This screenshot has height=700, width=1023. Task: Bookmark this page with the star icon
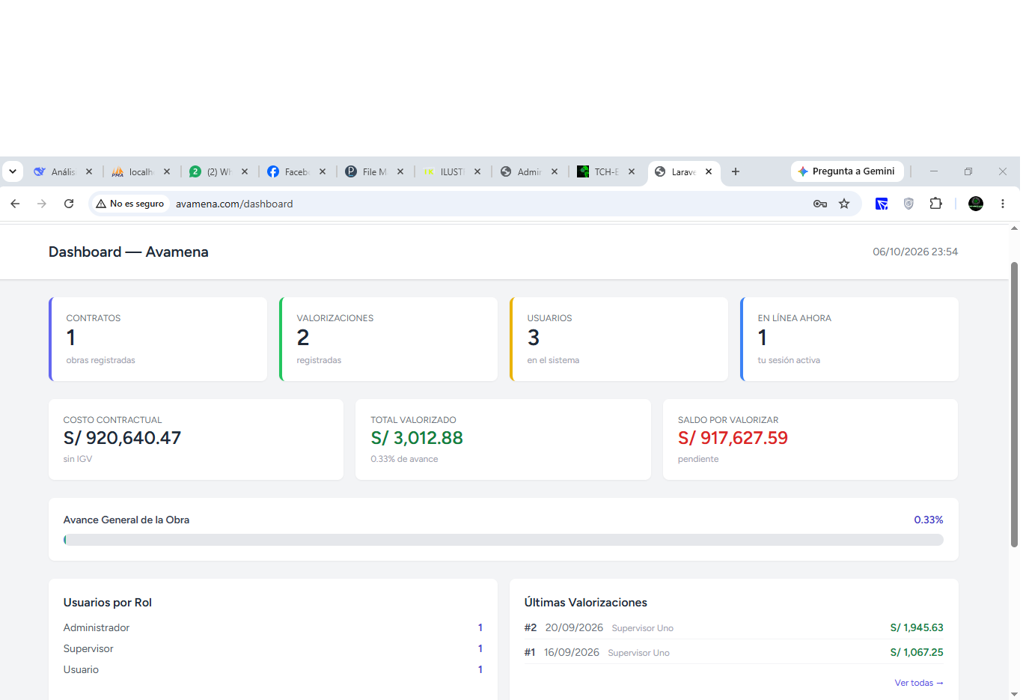[844, 204]
